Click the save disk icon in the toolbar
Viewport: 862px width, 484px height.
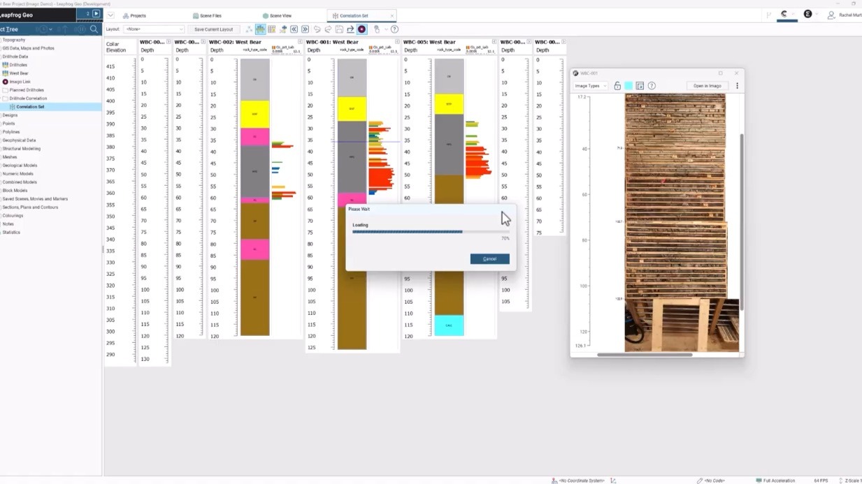point(339,29)
